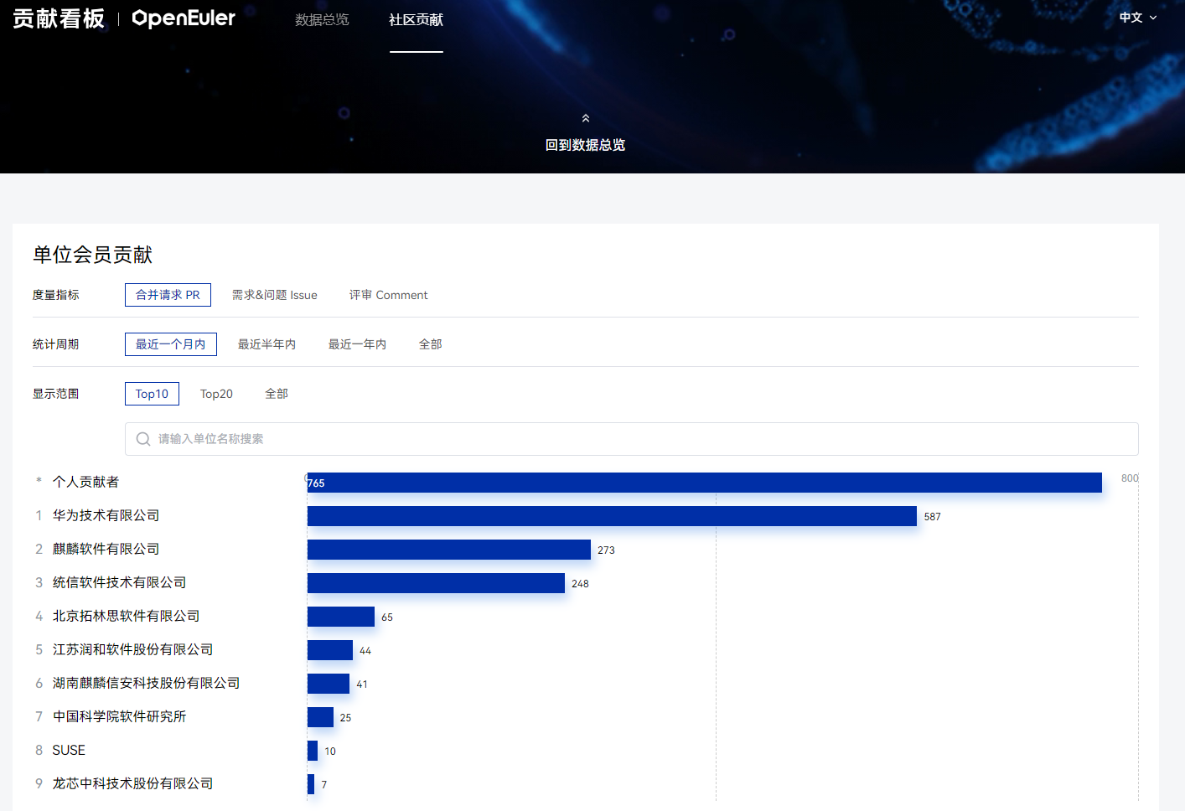Click the bar valued 248
Viewport: 1185px width, 811px height.
(x=436, y=583)
